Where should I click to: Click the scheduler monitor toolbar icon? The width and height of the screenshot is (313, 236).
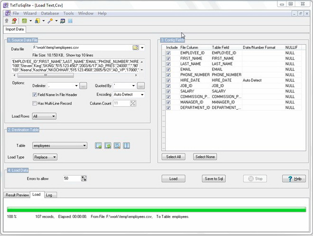63,21
